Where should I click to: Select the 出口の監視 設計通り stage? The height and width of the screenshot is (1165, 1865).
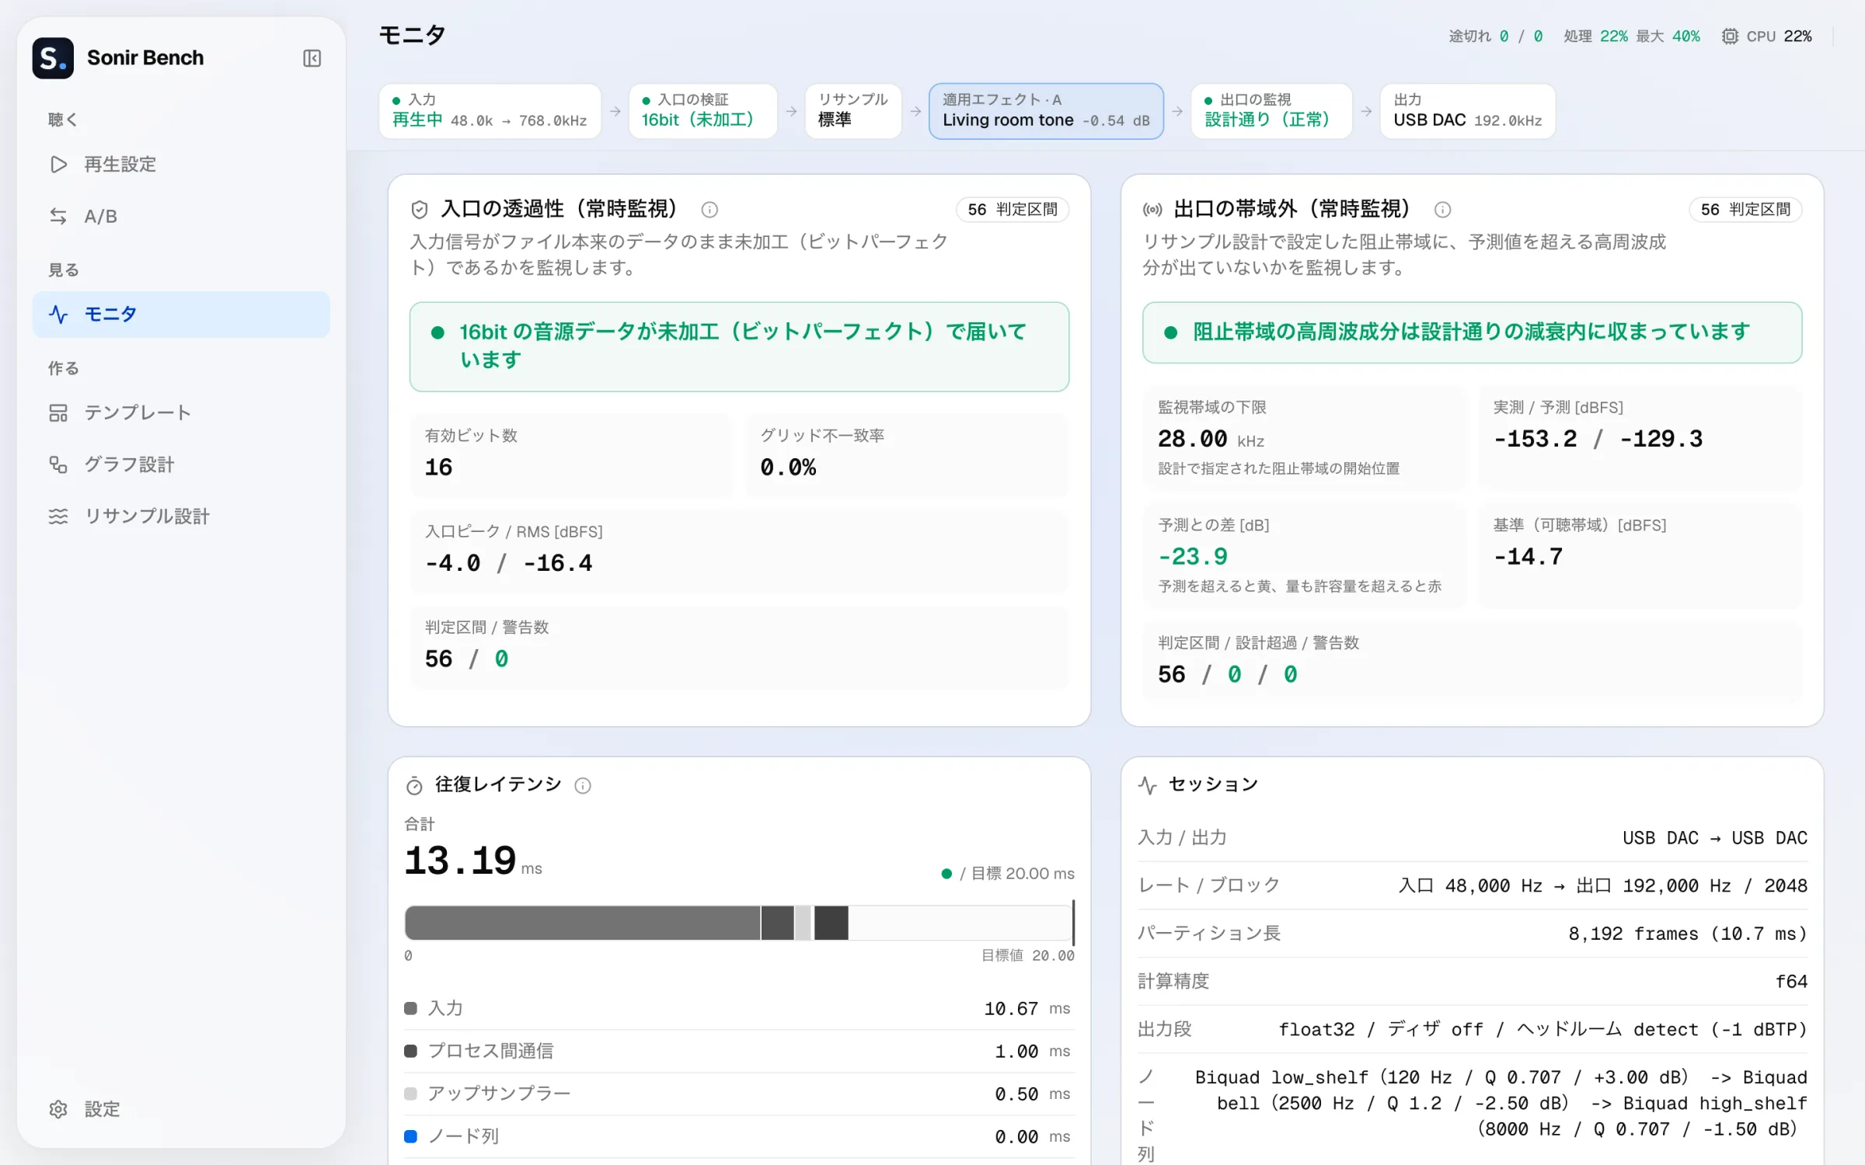[1271, 111]
